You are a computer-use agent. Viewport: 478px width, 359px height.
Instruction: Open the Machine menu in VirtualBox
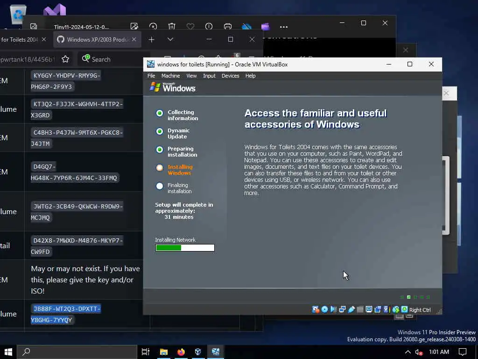170,76
